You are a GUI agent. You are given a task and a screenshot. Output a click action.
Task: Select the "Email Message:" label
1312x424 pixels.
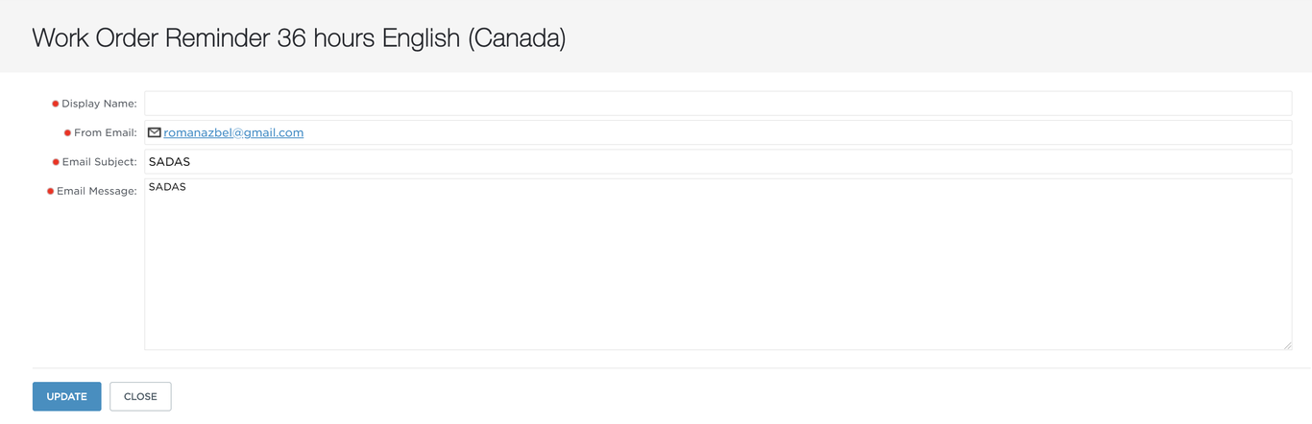coord(96,191)
